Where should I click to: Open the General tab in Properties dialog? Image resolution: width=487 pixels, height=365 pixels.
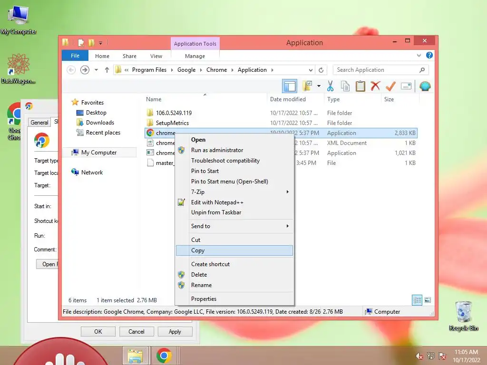pos(39,122)
